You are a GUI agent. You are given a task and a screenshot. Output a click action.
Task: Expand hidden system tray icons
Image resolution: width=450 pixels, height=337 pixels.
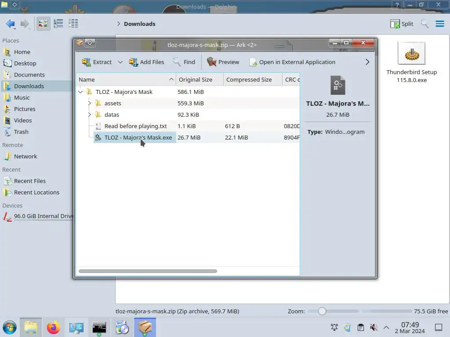point(386,327)
